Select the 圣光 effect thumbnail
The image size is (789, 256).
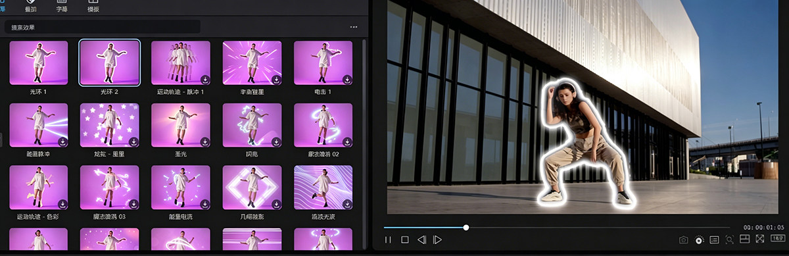[x=181, y=125]
